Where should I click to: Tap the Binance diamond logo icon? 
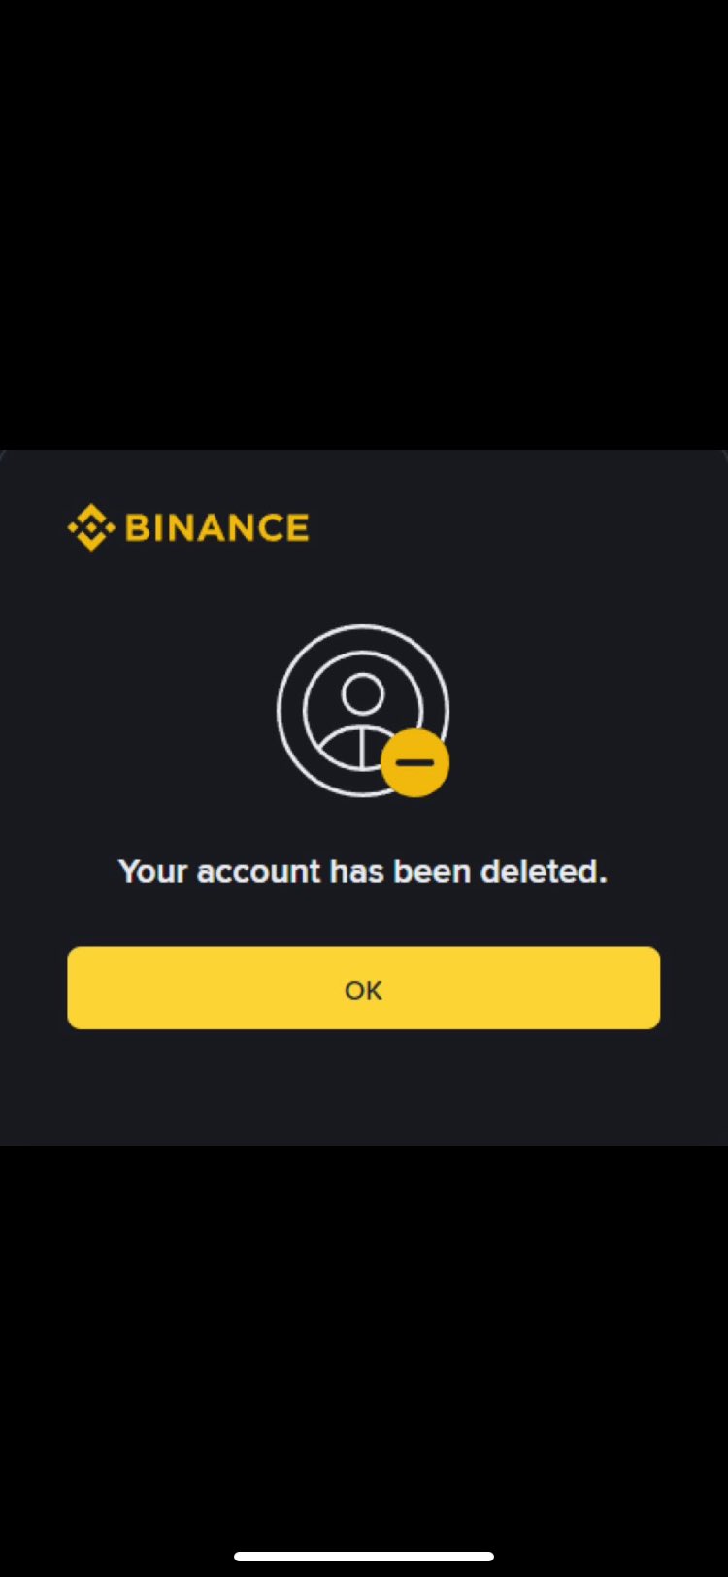(91, 527)
